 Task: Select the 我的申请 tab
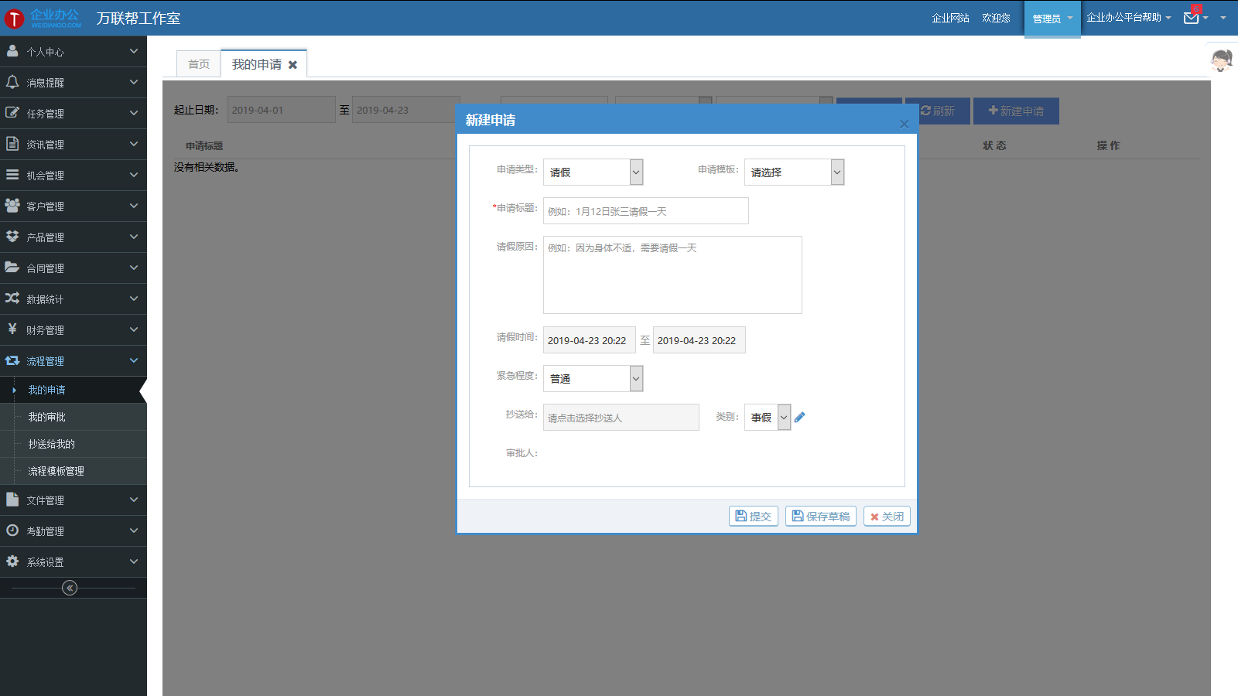[257, 64]
